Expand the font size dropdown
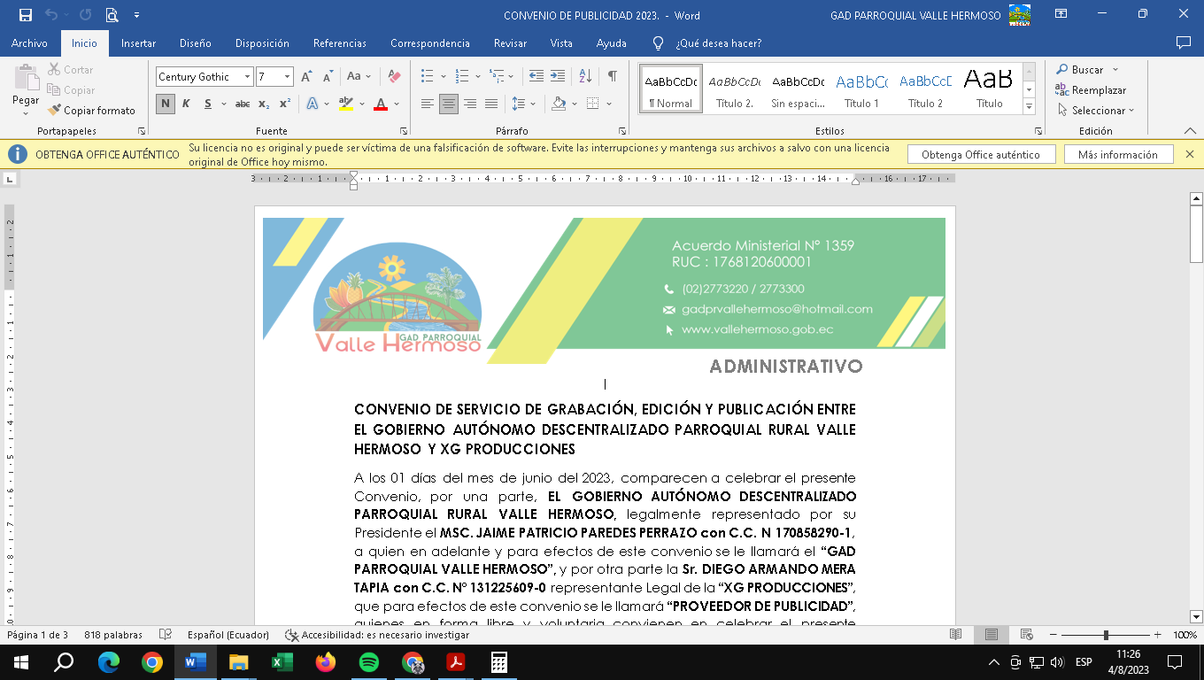 click(x=287, y=77)
